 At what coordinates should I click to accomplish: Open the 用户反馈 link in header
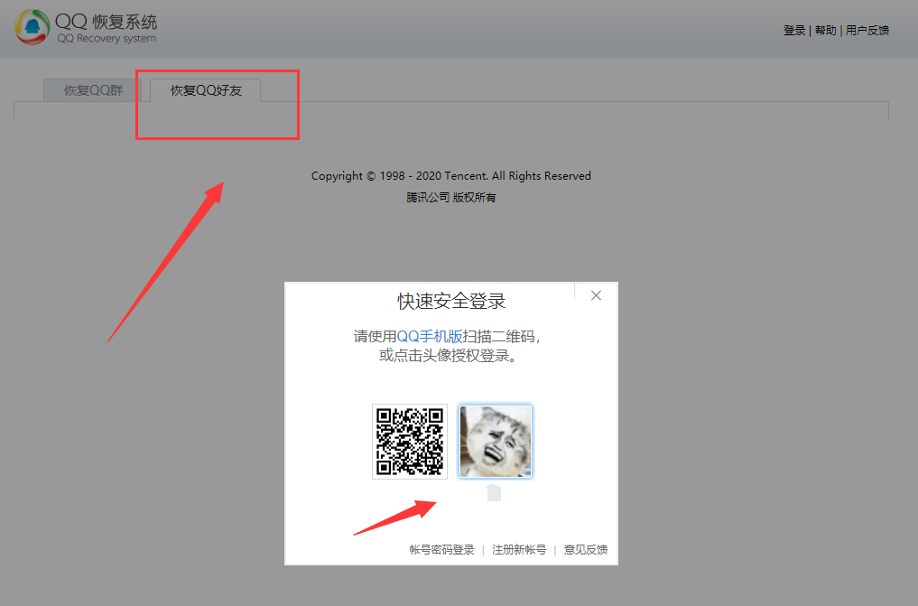[x=867, y=31]
